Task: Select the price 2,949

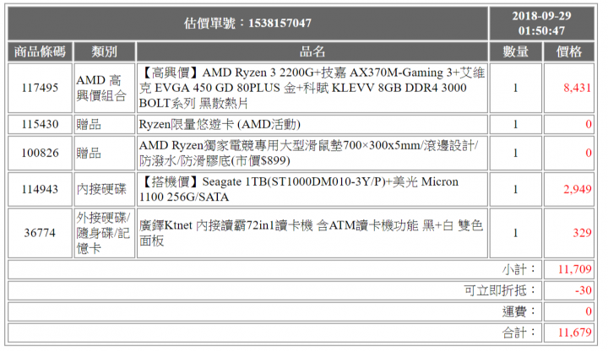Action: coord(577,190)
